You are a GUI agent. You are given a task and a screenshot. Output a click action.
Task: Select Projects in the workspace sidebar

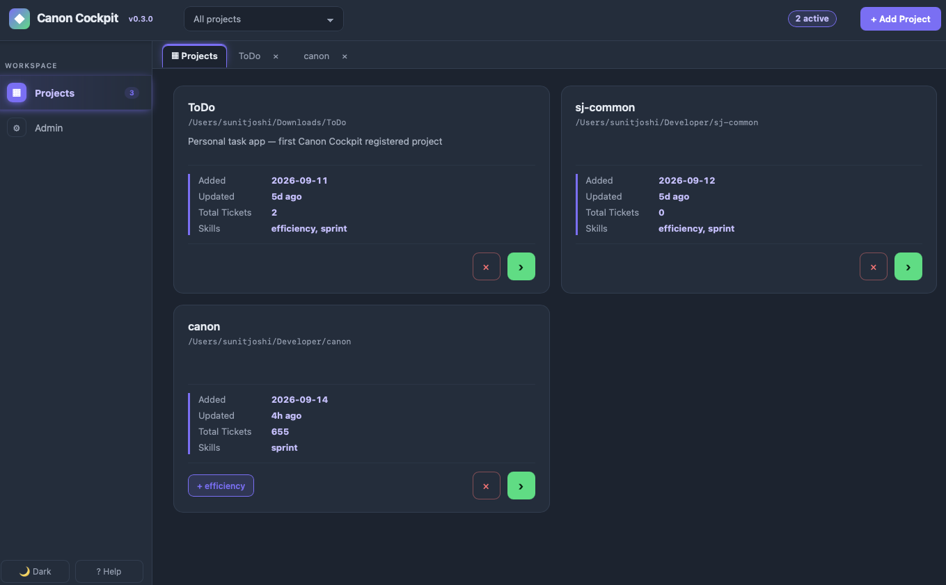(75, 93)
